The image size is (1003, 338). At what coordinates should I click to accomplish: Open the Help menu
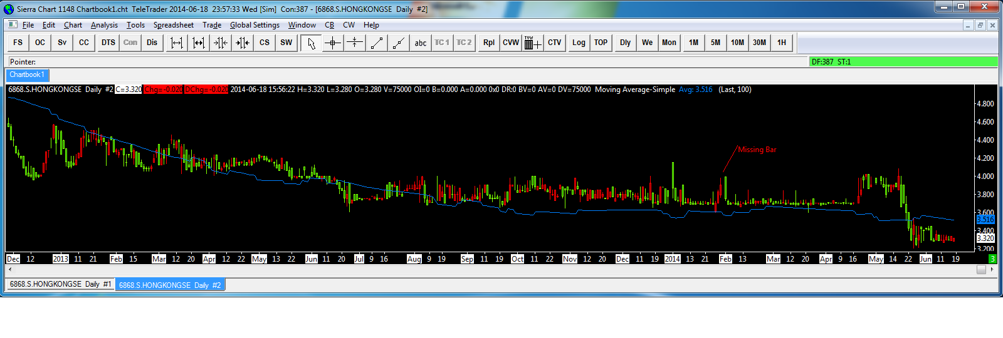click(371, 25)
